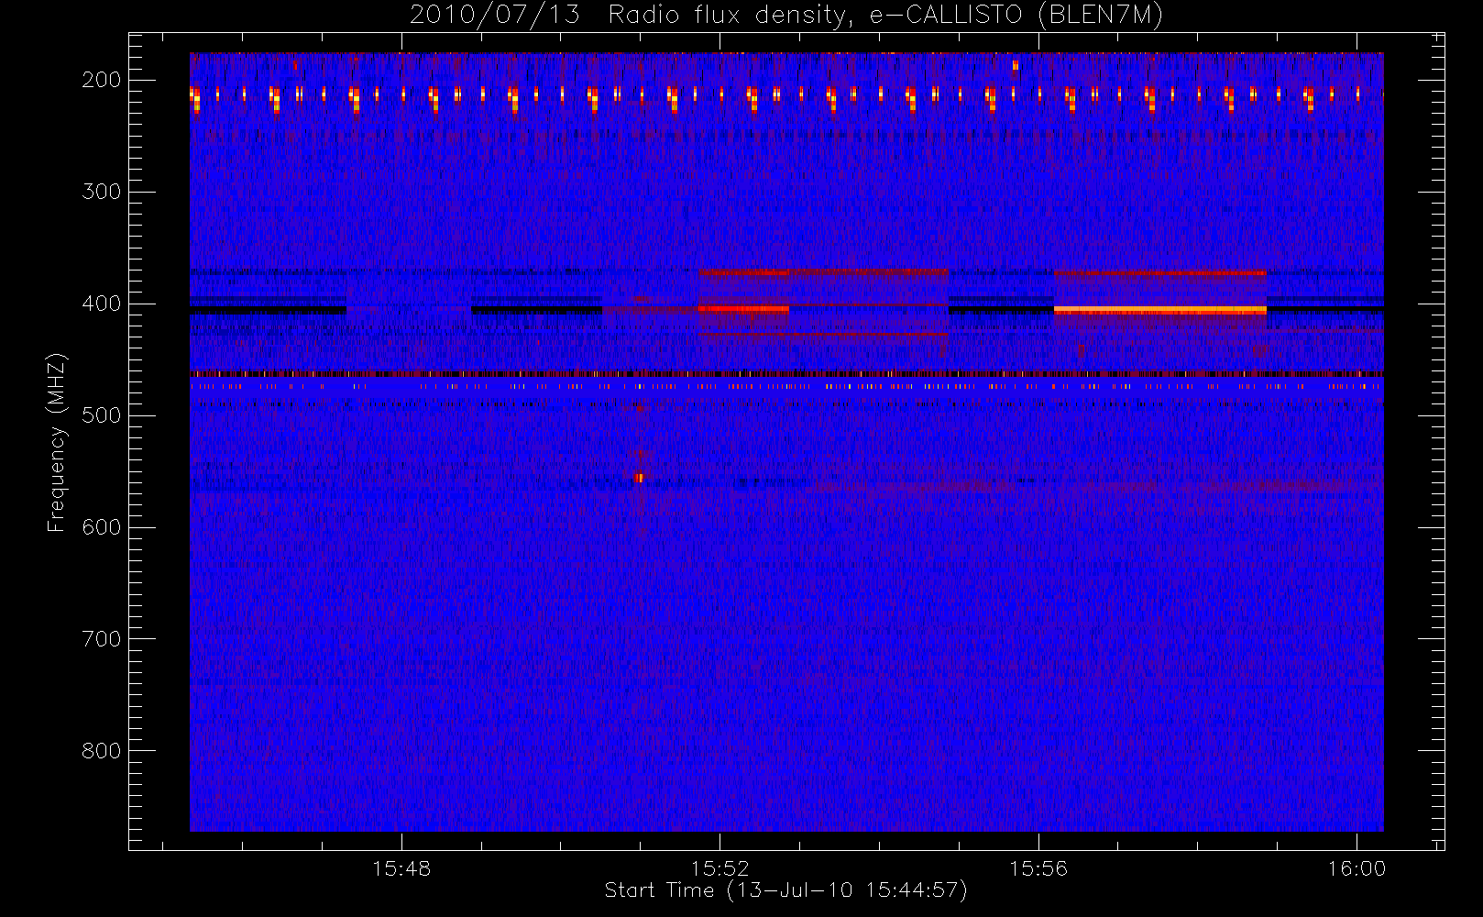Click the 200 frequency tick label
1483x917 pixels.
102,80
